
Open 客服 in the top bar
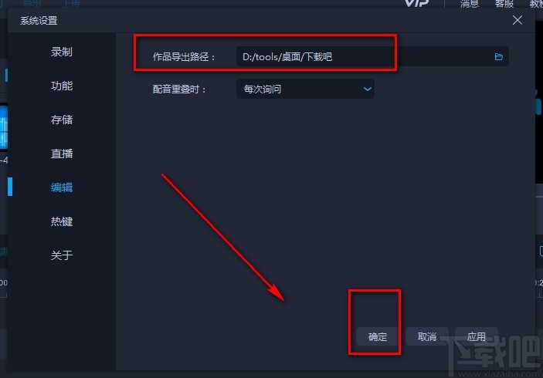(504, 3)
